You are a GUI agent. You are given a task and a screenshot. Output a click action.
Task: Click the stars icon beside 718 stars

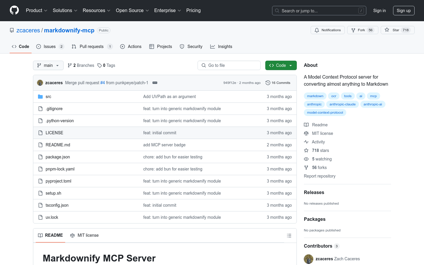tap(306, 150)
